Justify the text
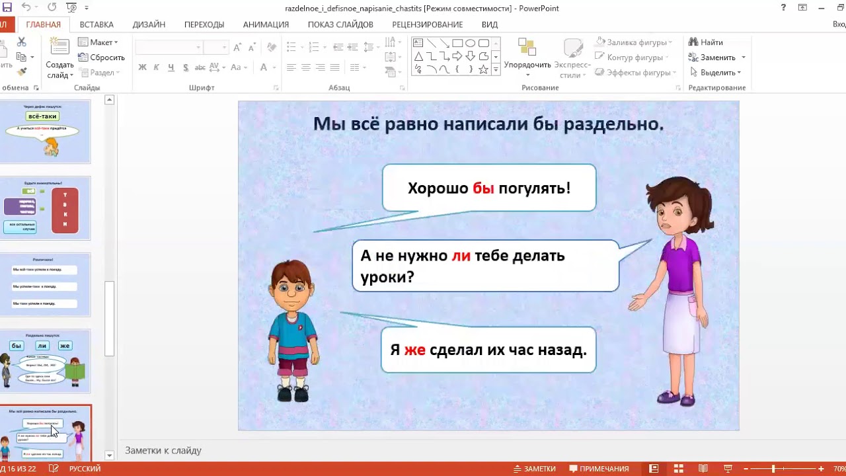The height and width of the screenshot is (476, 846). click(335, 67)
